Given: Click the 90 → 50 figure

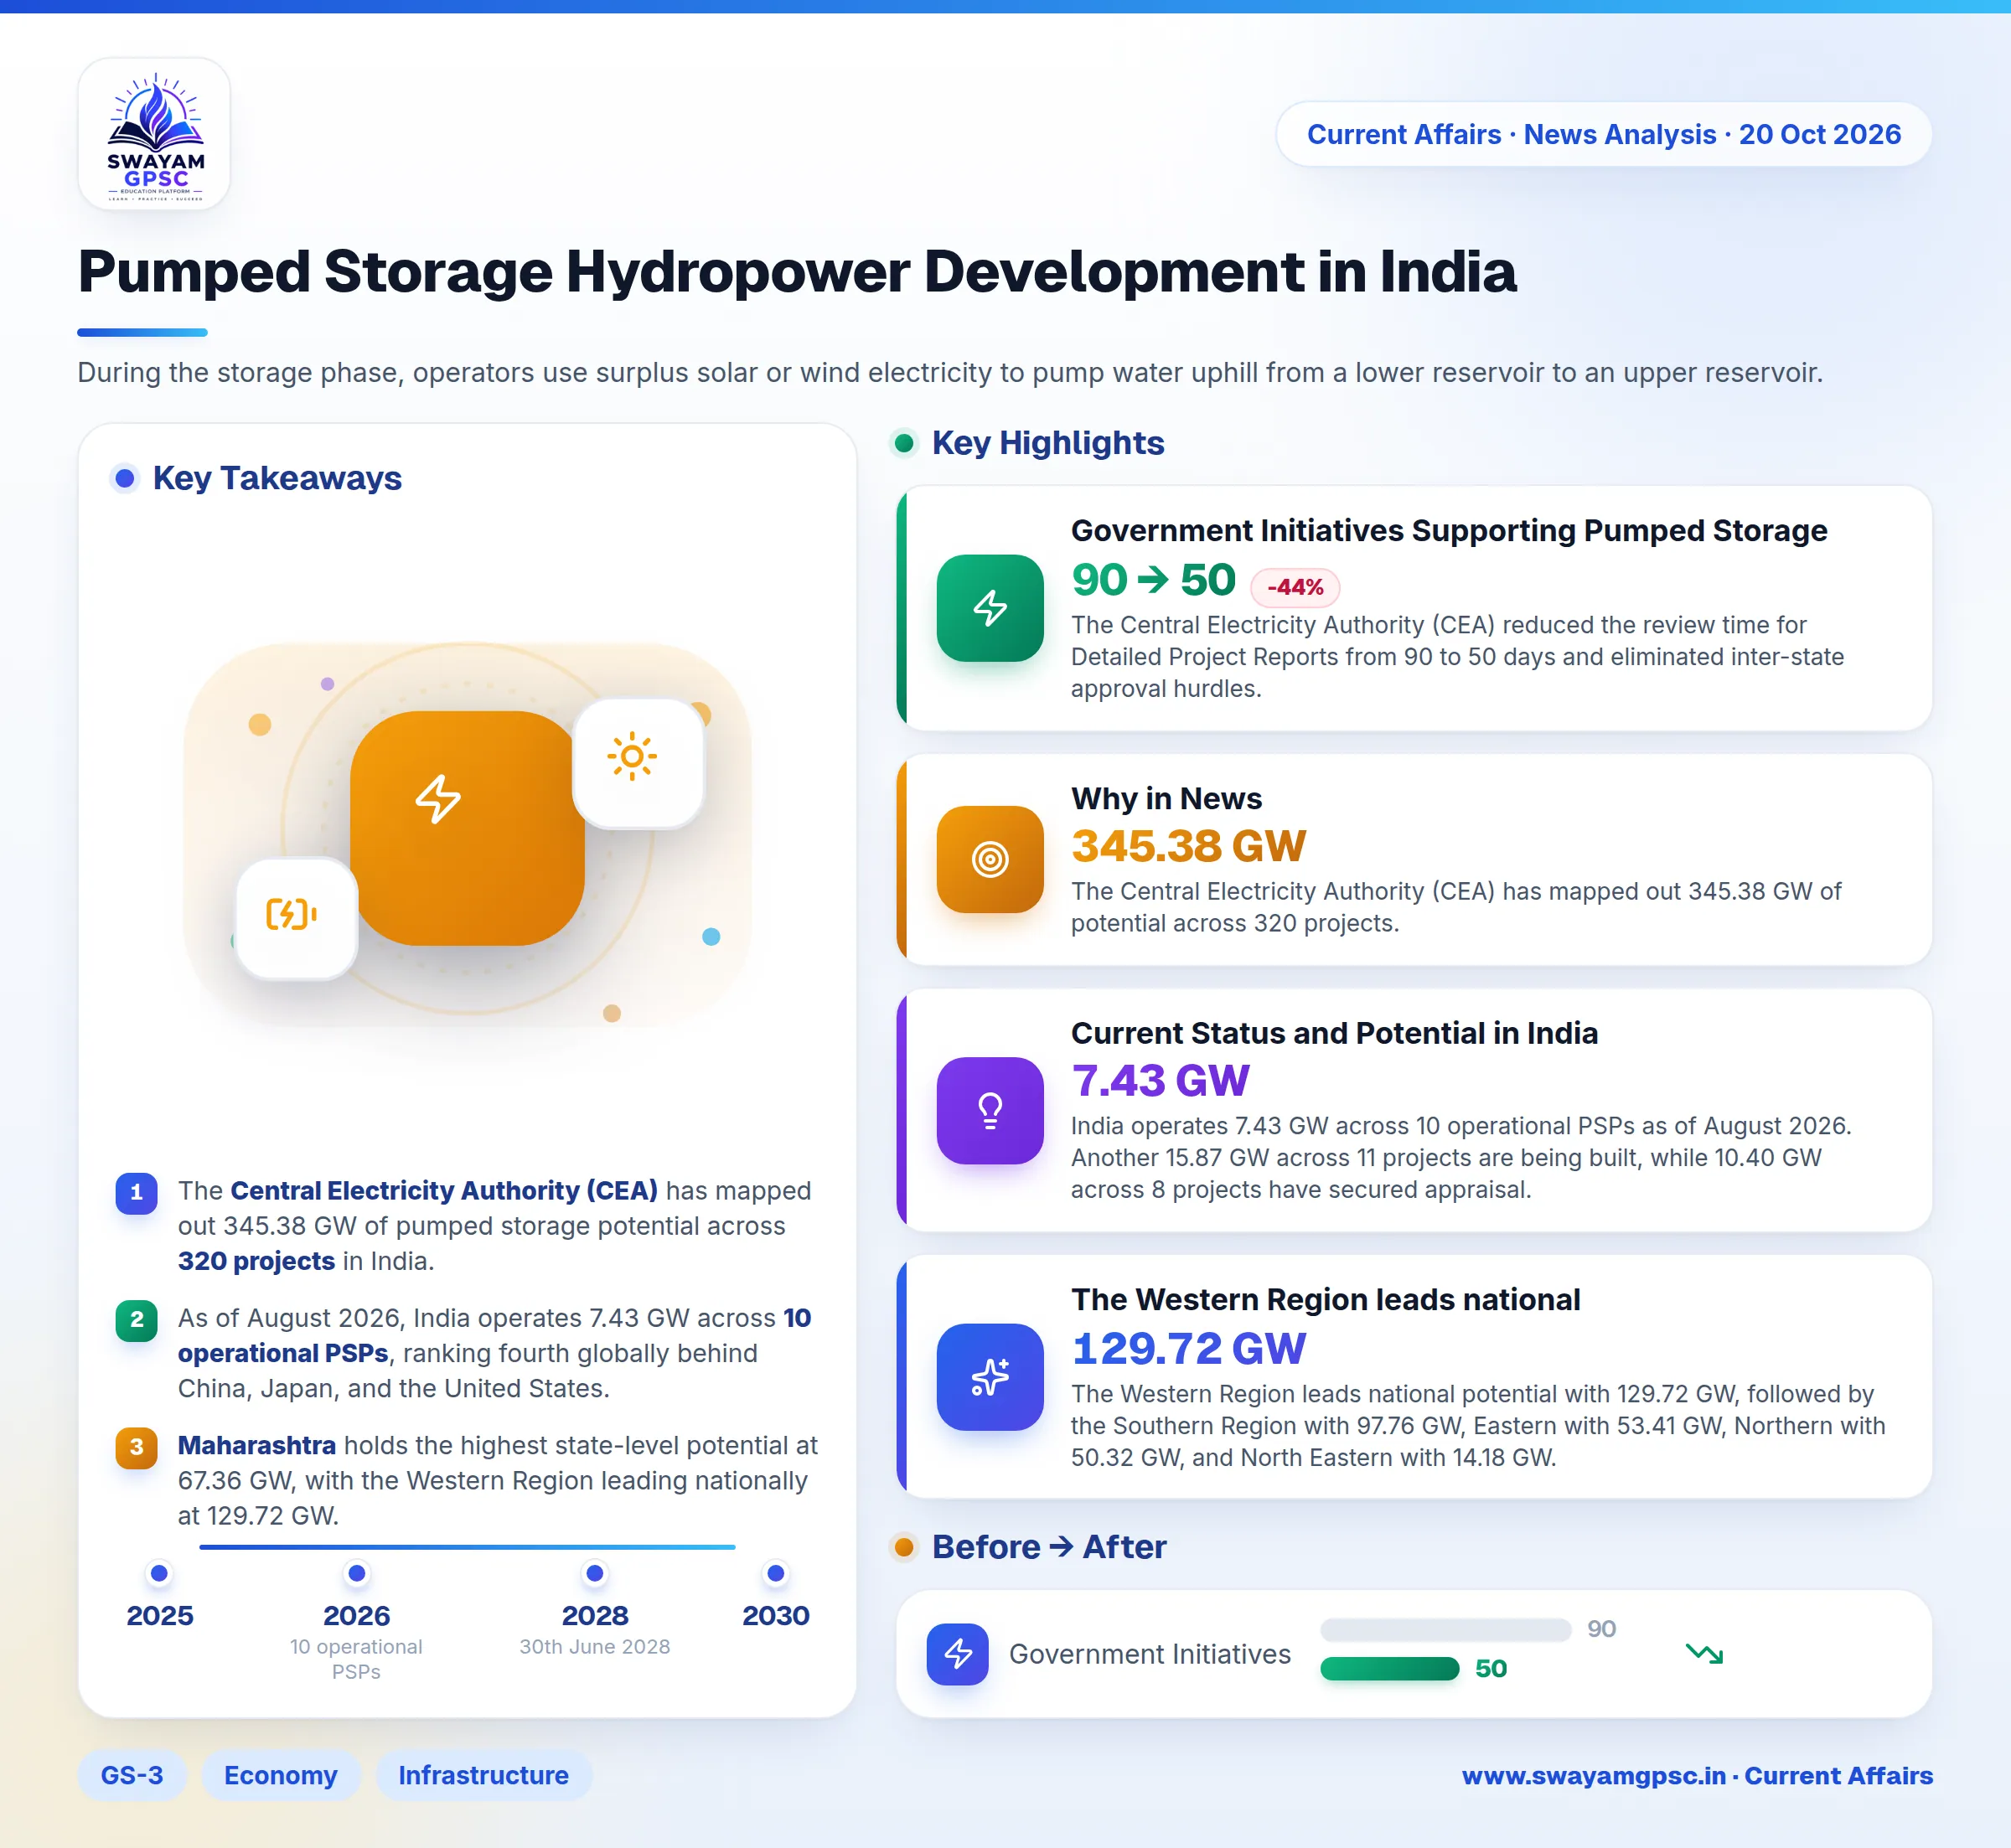Looking at the screenshot, I should pos(1153,580).
